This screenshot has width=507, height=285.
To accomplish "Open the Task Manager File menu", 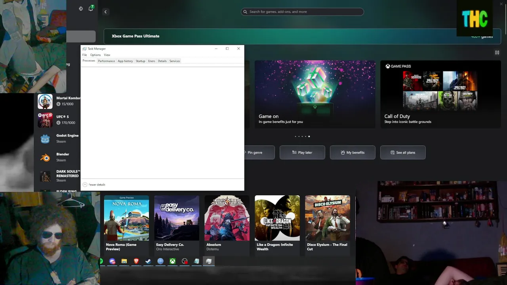I will coord(84,55).
